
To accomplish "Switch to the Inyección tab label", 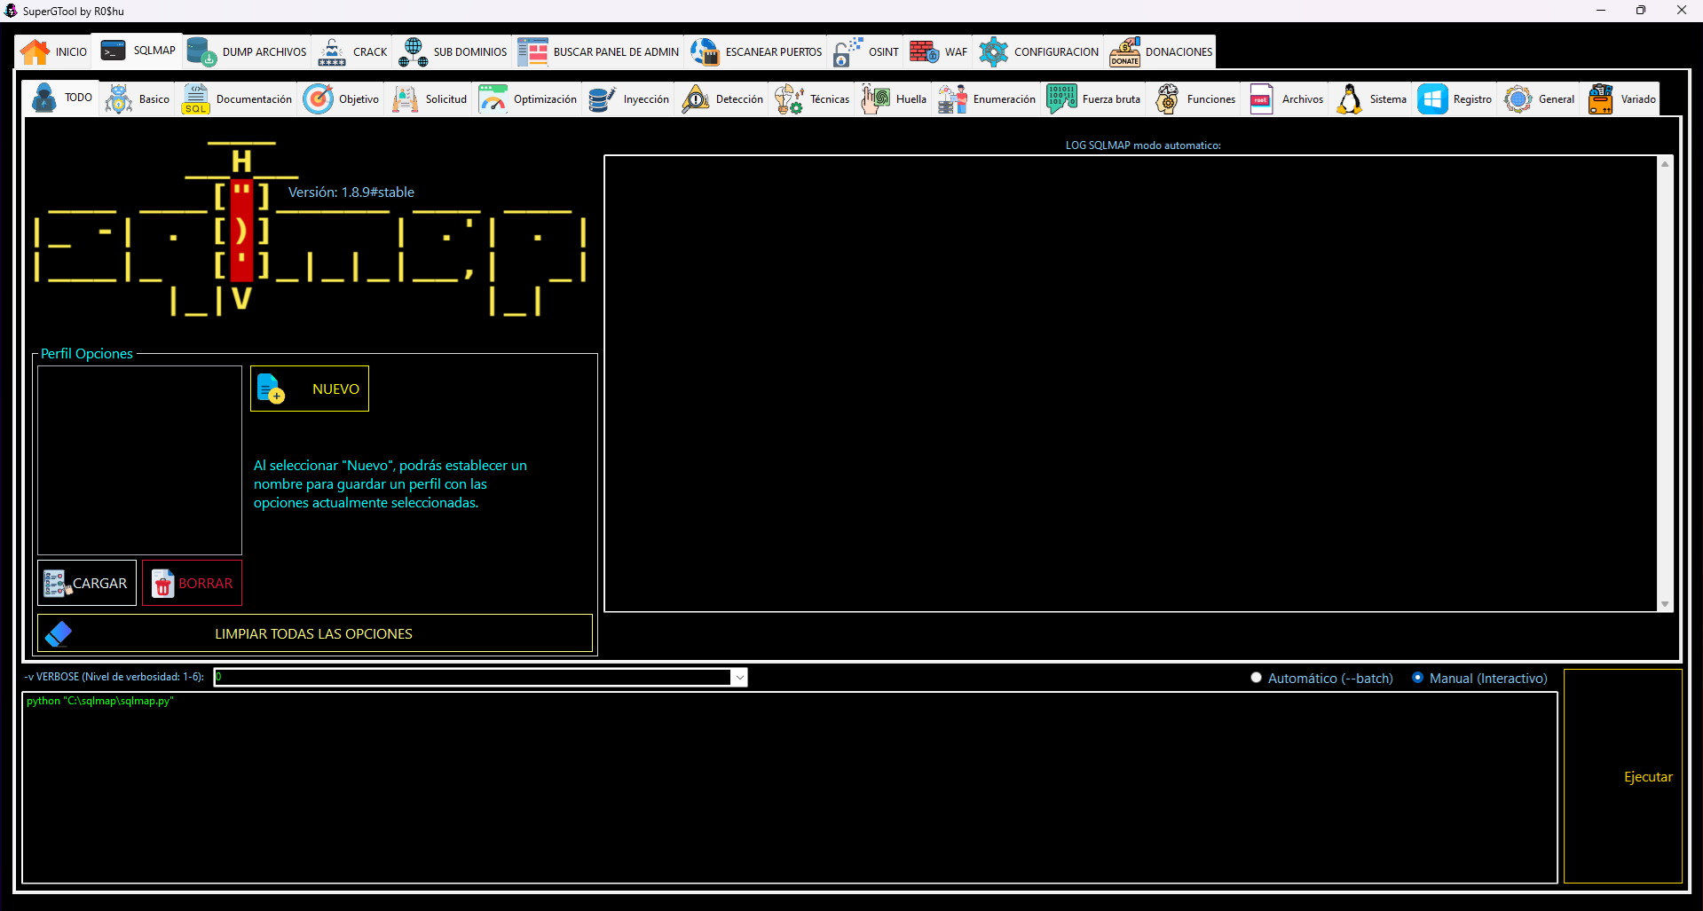I will point(646,99).
